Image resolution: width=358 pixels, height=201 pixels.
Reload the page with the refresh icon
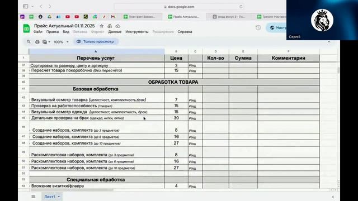point(241,7)
